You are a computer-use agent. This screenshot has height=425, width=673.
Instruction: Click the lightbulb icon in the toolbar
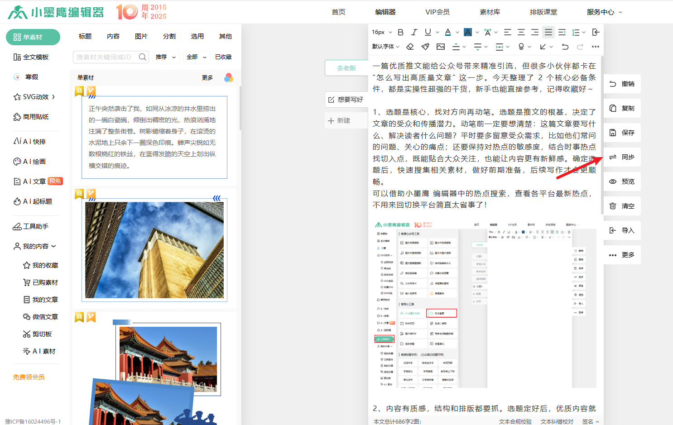[x=521, y=47]
